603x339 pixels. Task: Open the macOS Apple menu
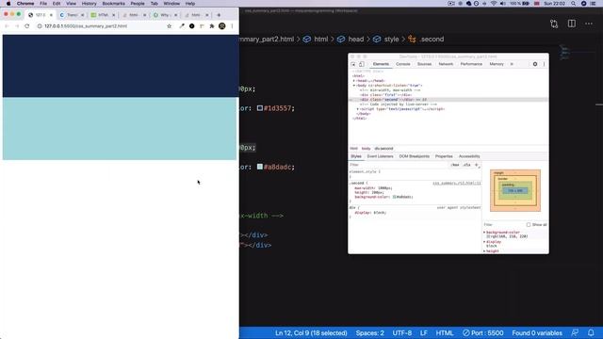click(x=8, y=4)
